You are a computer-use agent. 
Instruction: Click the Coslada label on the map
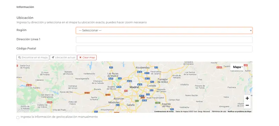point(152,86)
